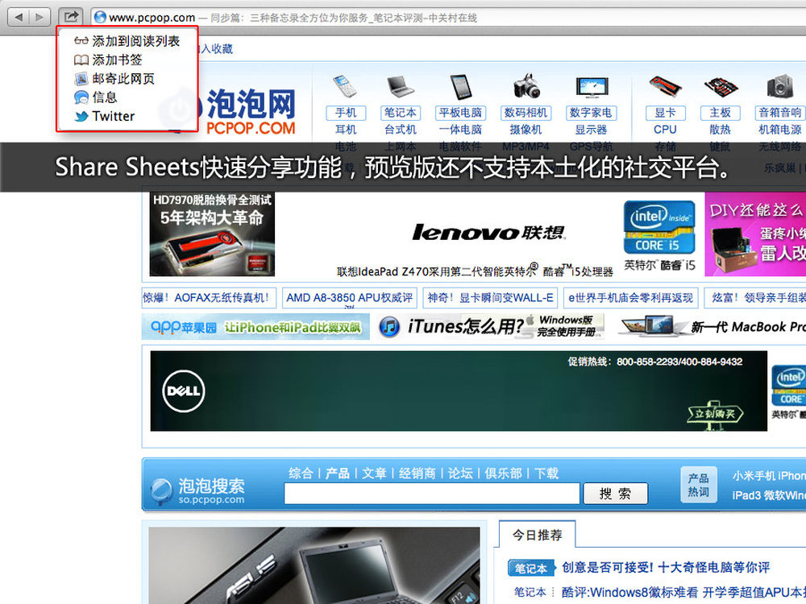Choose 添加到阅读列表 in the share menu
This screenshot has width=806, height=604.
point(127,41)
